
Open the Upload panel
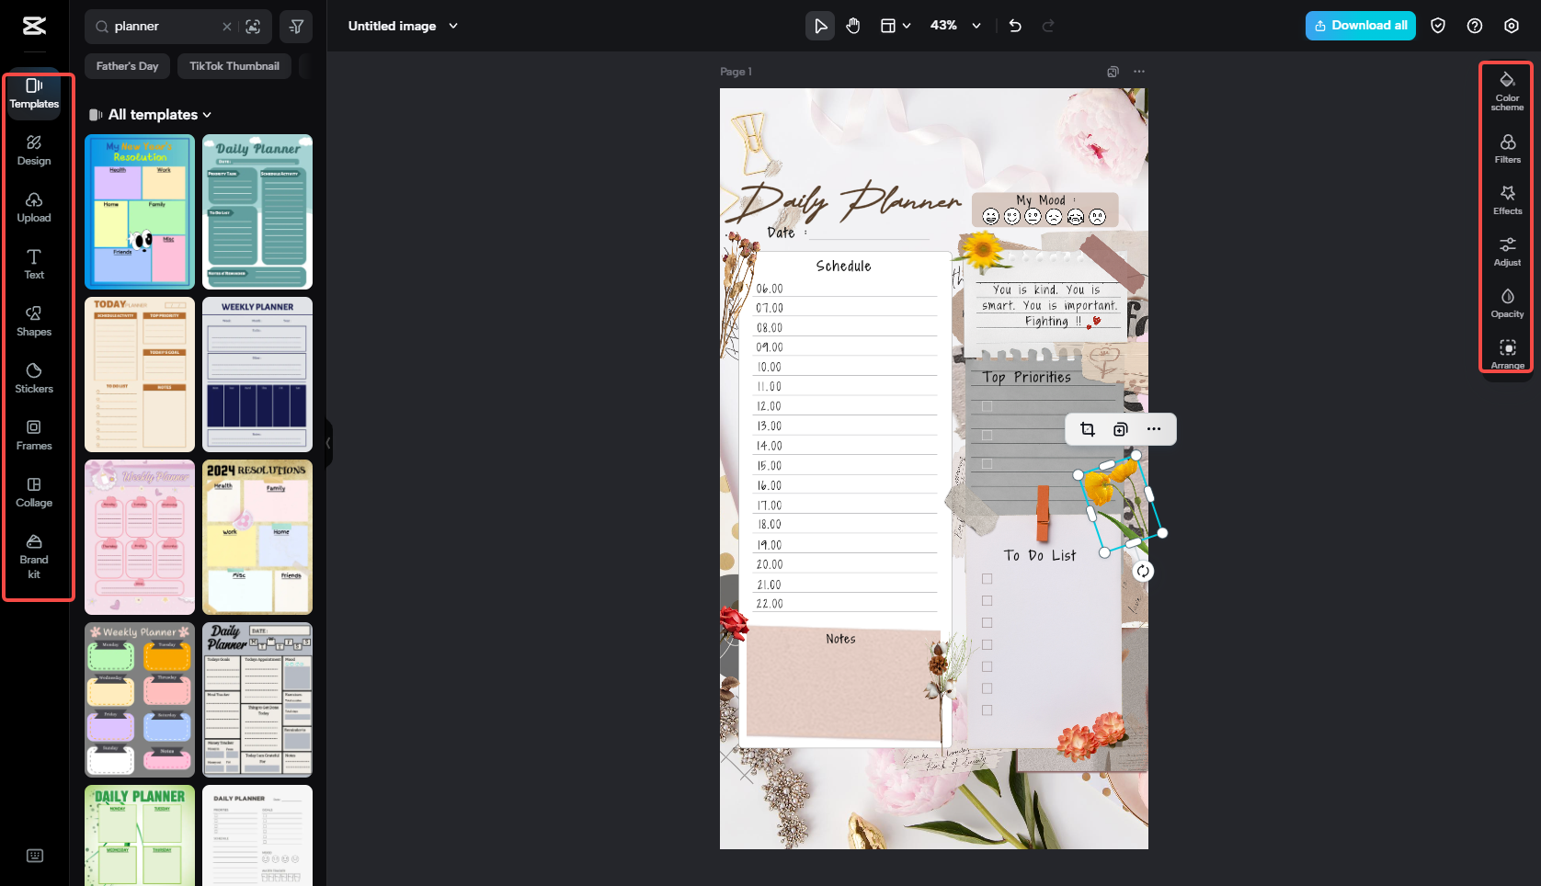point(34,207)
